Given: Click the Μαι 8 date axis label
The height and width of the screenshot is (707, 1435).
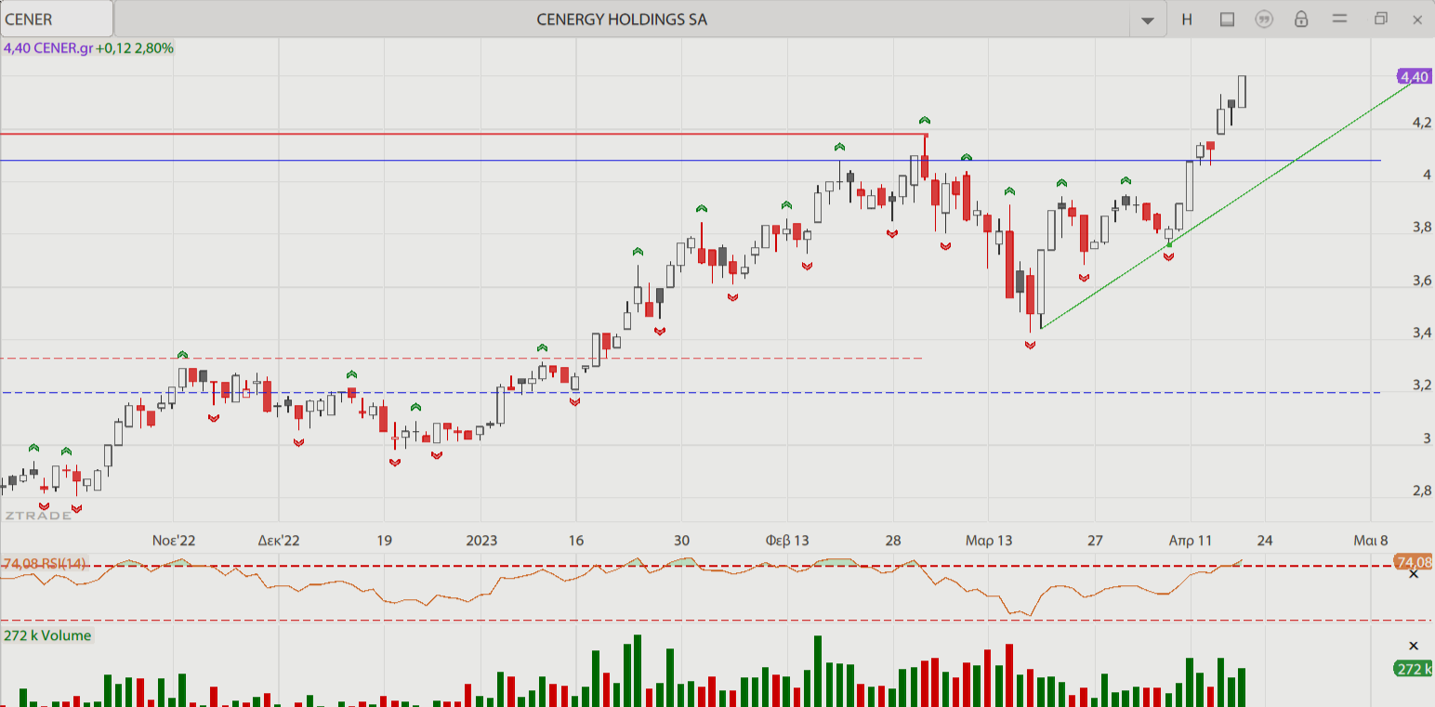Looking at the screenshot, I should [x=1371, y=541].
